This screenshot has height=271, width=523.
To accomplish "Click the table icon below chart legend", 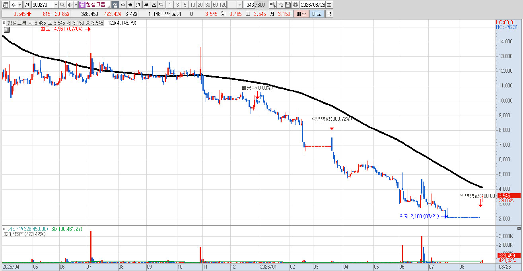I will click(x=7, y=29).
